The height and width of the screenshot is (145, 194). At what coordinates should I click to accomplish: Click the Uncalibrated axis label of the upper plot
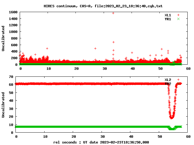point(3,38)
